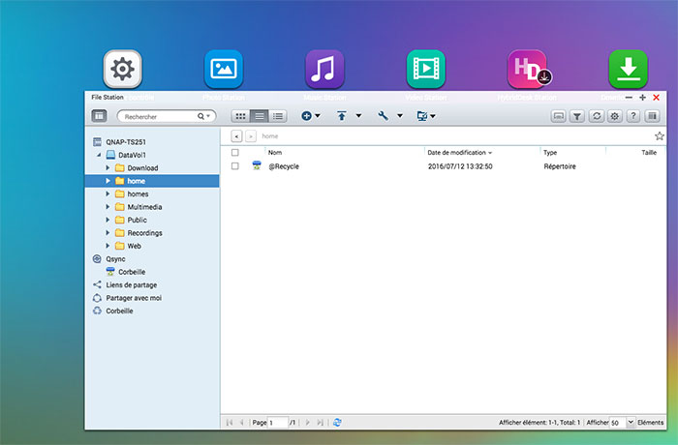Expand the Web folder arrow
Image resolution: width=678 pixels, height=445 pixels.
pyautogui.click(x=108, y=246)
